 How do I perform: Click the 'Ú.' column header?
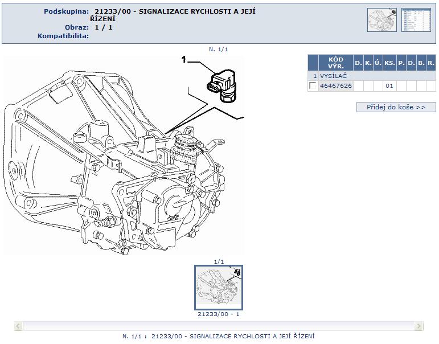coord(378,62)
